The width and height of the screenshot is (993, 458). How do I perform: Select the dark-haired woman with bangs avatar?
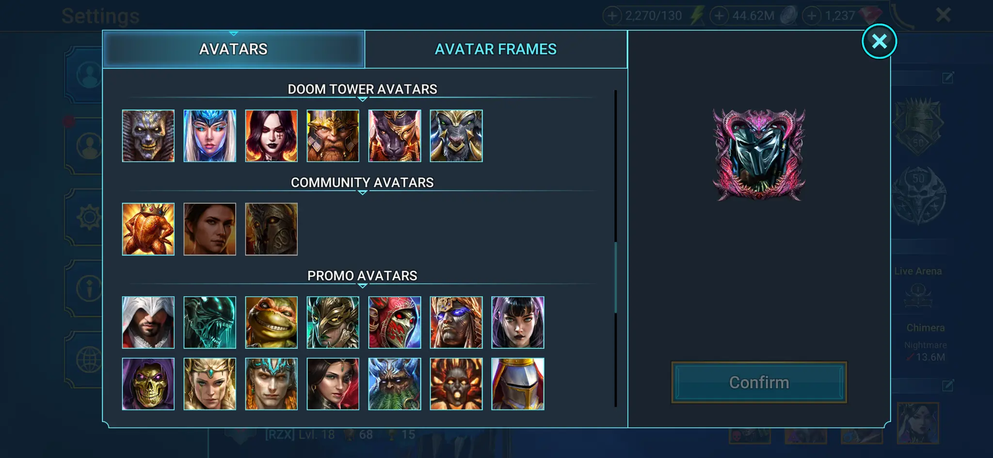[x=517, y=322]
